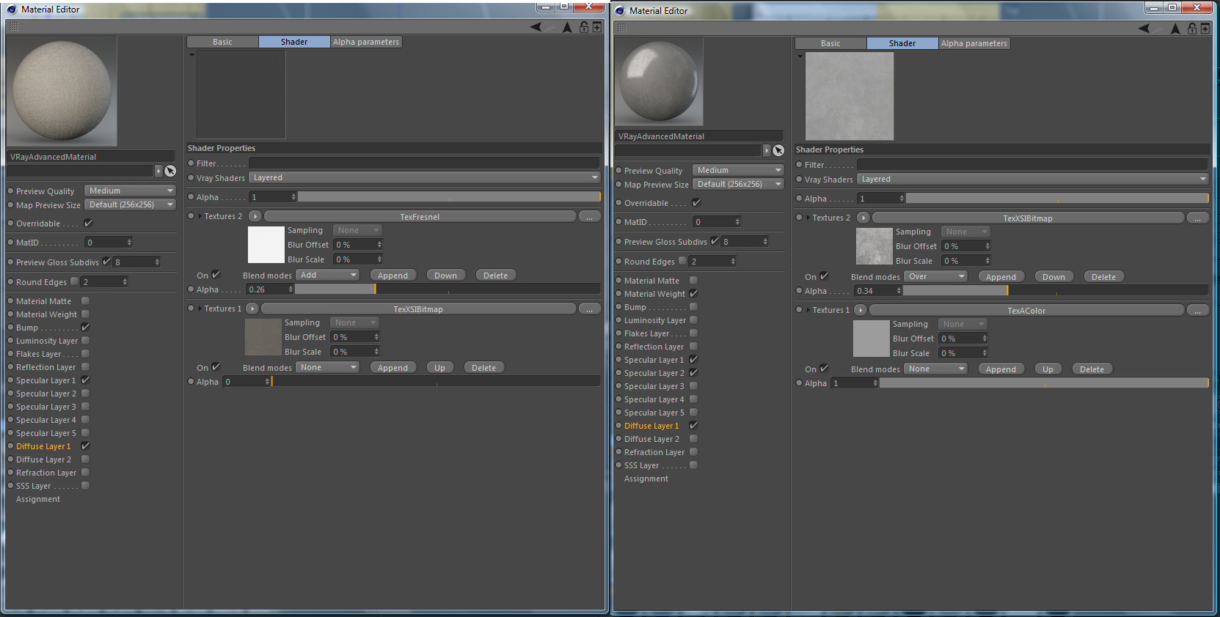Click ellipsis button next to left TexXSIBitmap
Image resolution: width=1220 pixels, height=617 pixels.
(x=589, y=309)
